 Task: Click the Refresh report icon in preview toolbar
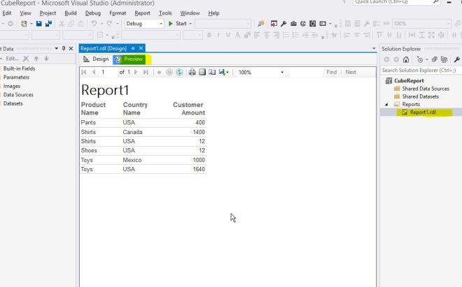[179, 72]
